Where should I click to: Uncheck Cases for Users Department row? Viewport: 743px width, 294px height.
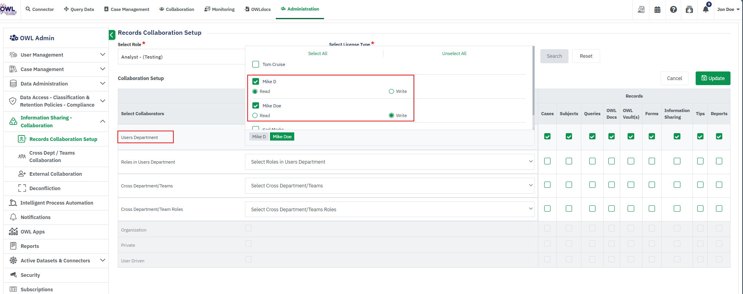coord(547,137)
